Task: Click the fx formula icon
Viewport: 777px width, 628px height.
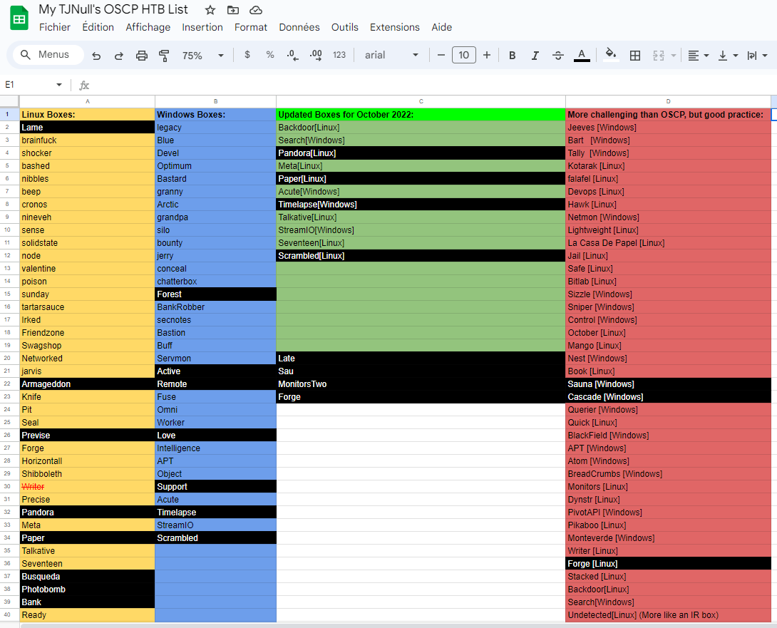Action: pos(84,86)
